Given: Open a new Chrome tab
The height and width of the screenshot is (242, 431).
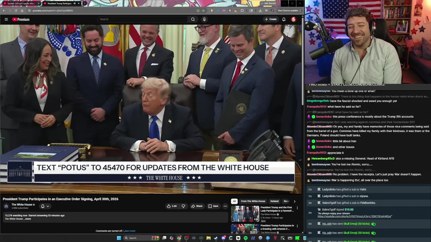Looking at the screenshot, I should coord(85,3).
